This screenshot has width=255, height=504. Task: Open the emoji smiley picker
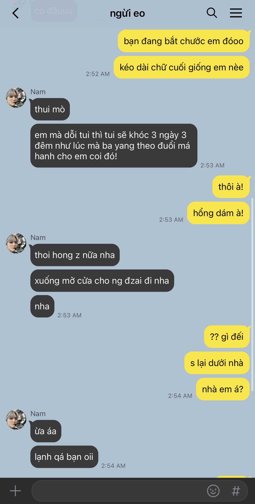click(x=213, y=491)
